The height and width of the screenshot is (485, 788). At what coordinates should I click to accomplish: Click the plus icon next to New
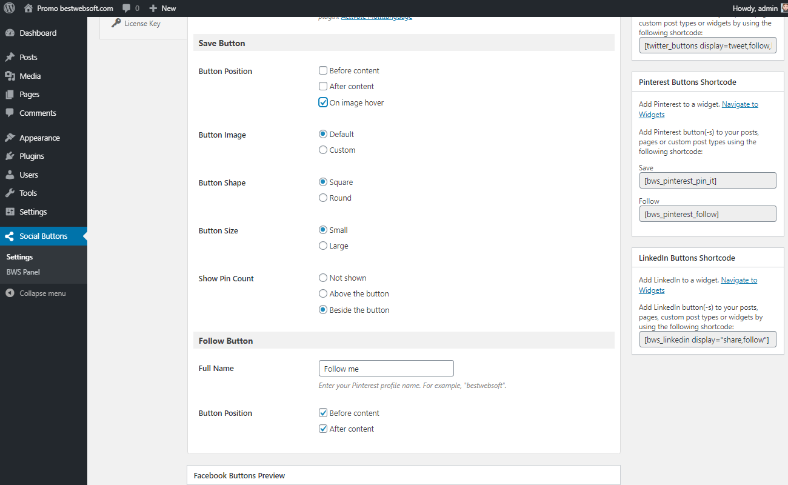[153, 8]
